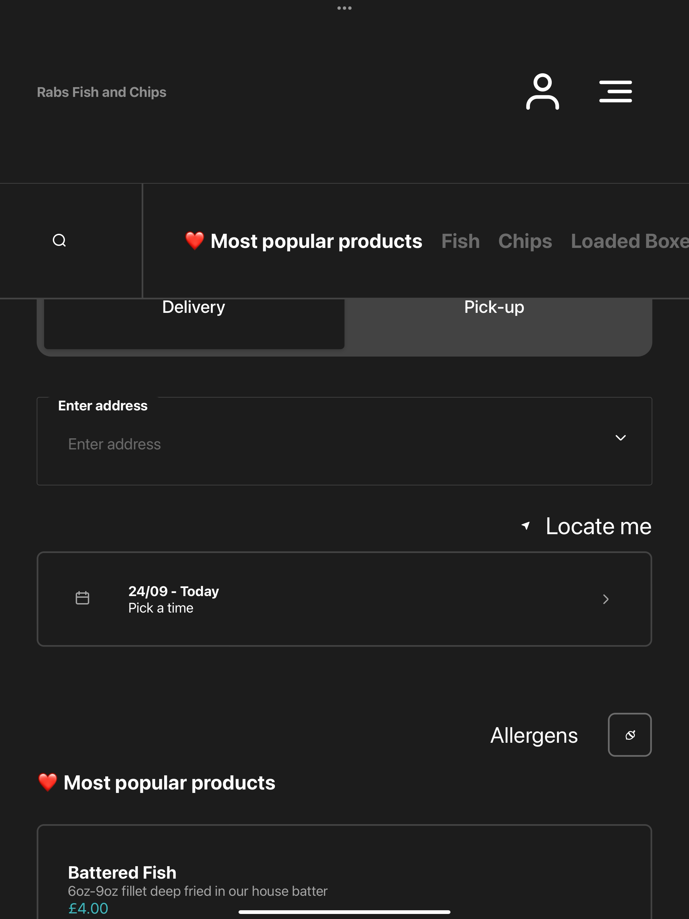Tap the search magnifier icon
The height and width of the screenshot is (919, 689).
pyautogui.click(x=60, y=241)
